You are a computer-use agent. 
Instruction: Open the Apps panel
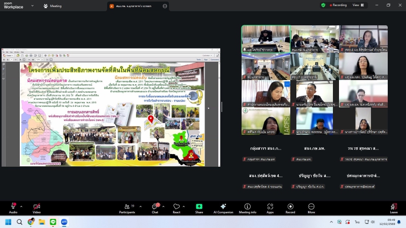pyautogui.click(x=270, y=208)
